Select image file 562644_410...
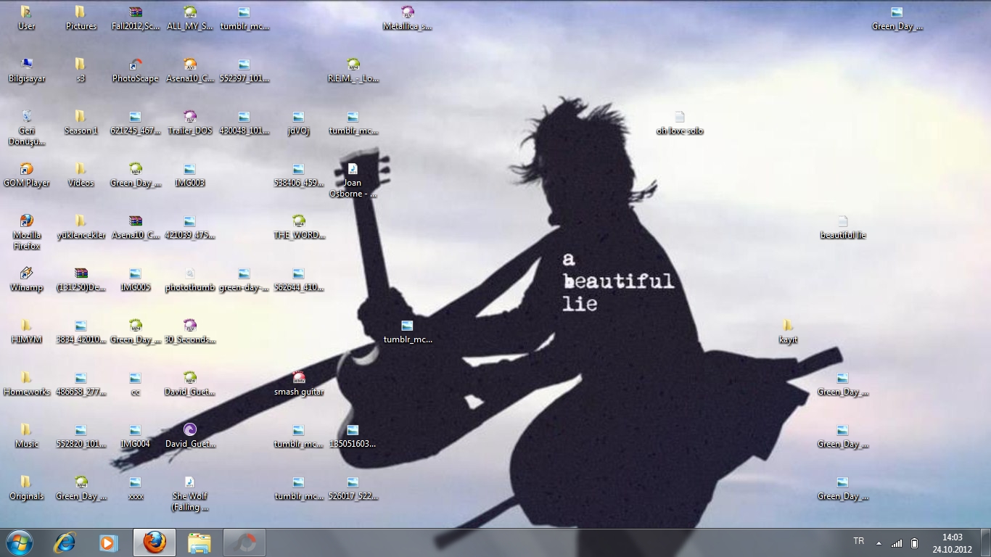The height and width of the screenshot is (557, 991). (298, 279)
